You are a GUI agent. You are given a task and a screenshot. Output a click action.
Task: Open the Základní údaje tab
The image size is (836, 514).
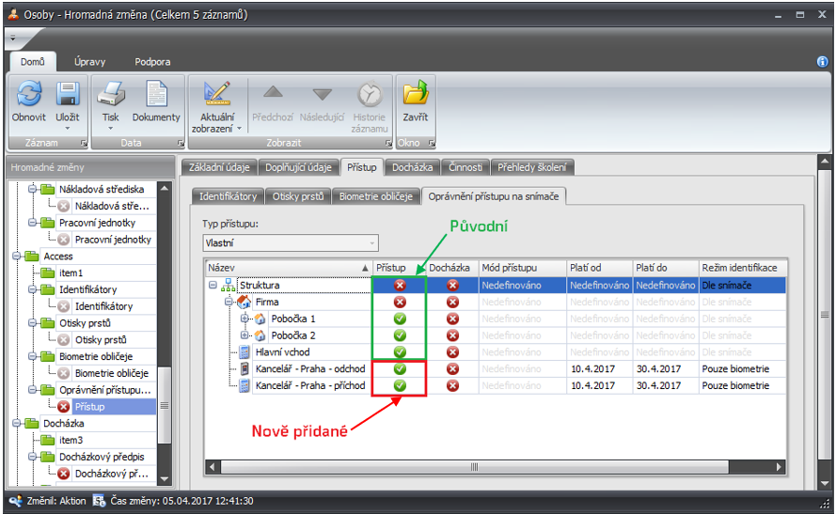pos(219,167)
